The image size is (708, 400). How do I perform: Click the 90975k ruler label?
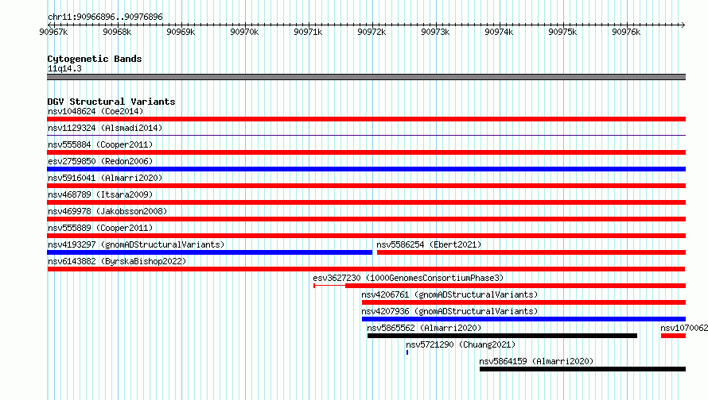pyautogui.click(x=562, y=32)
